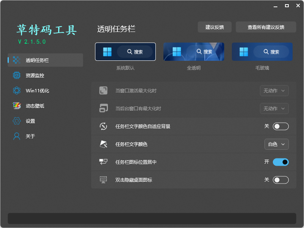This screenshot has height=228, width=304.
Task: Turn off 任务栏图标位置居中 switch
Action: tap(280, 162)
